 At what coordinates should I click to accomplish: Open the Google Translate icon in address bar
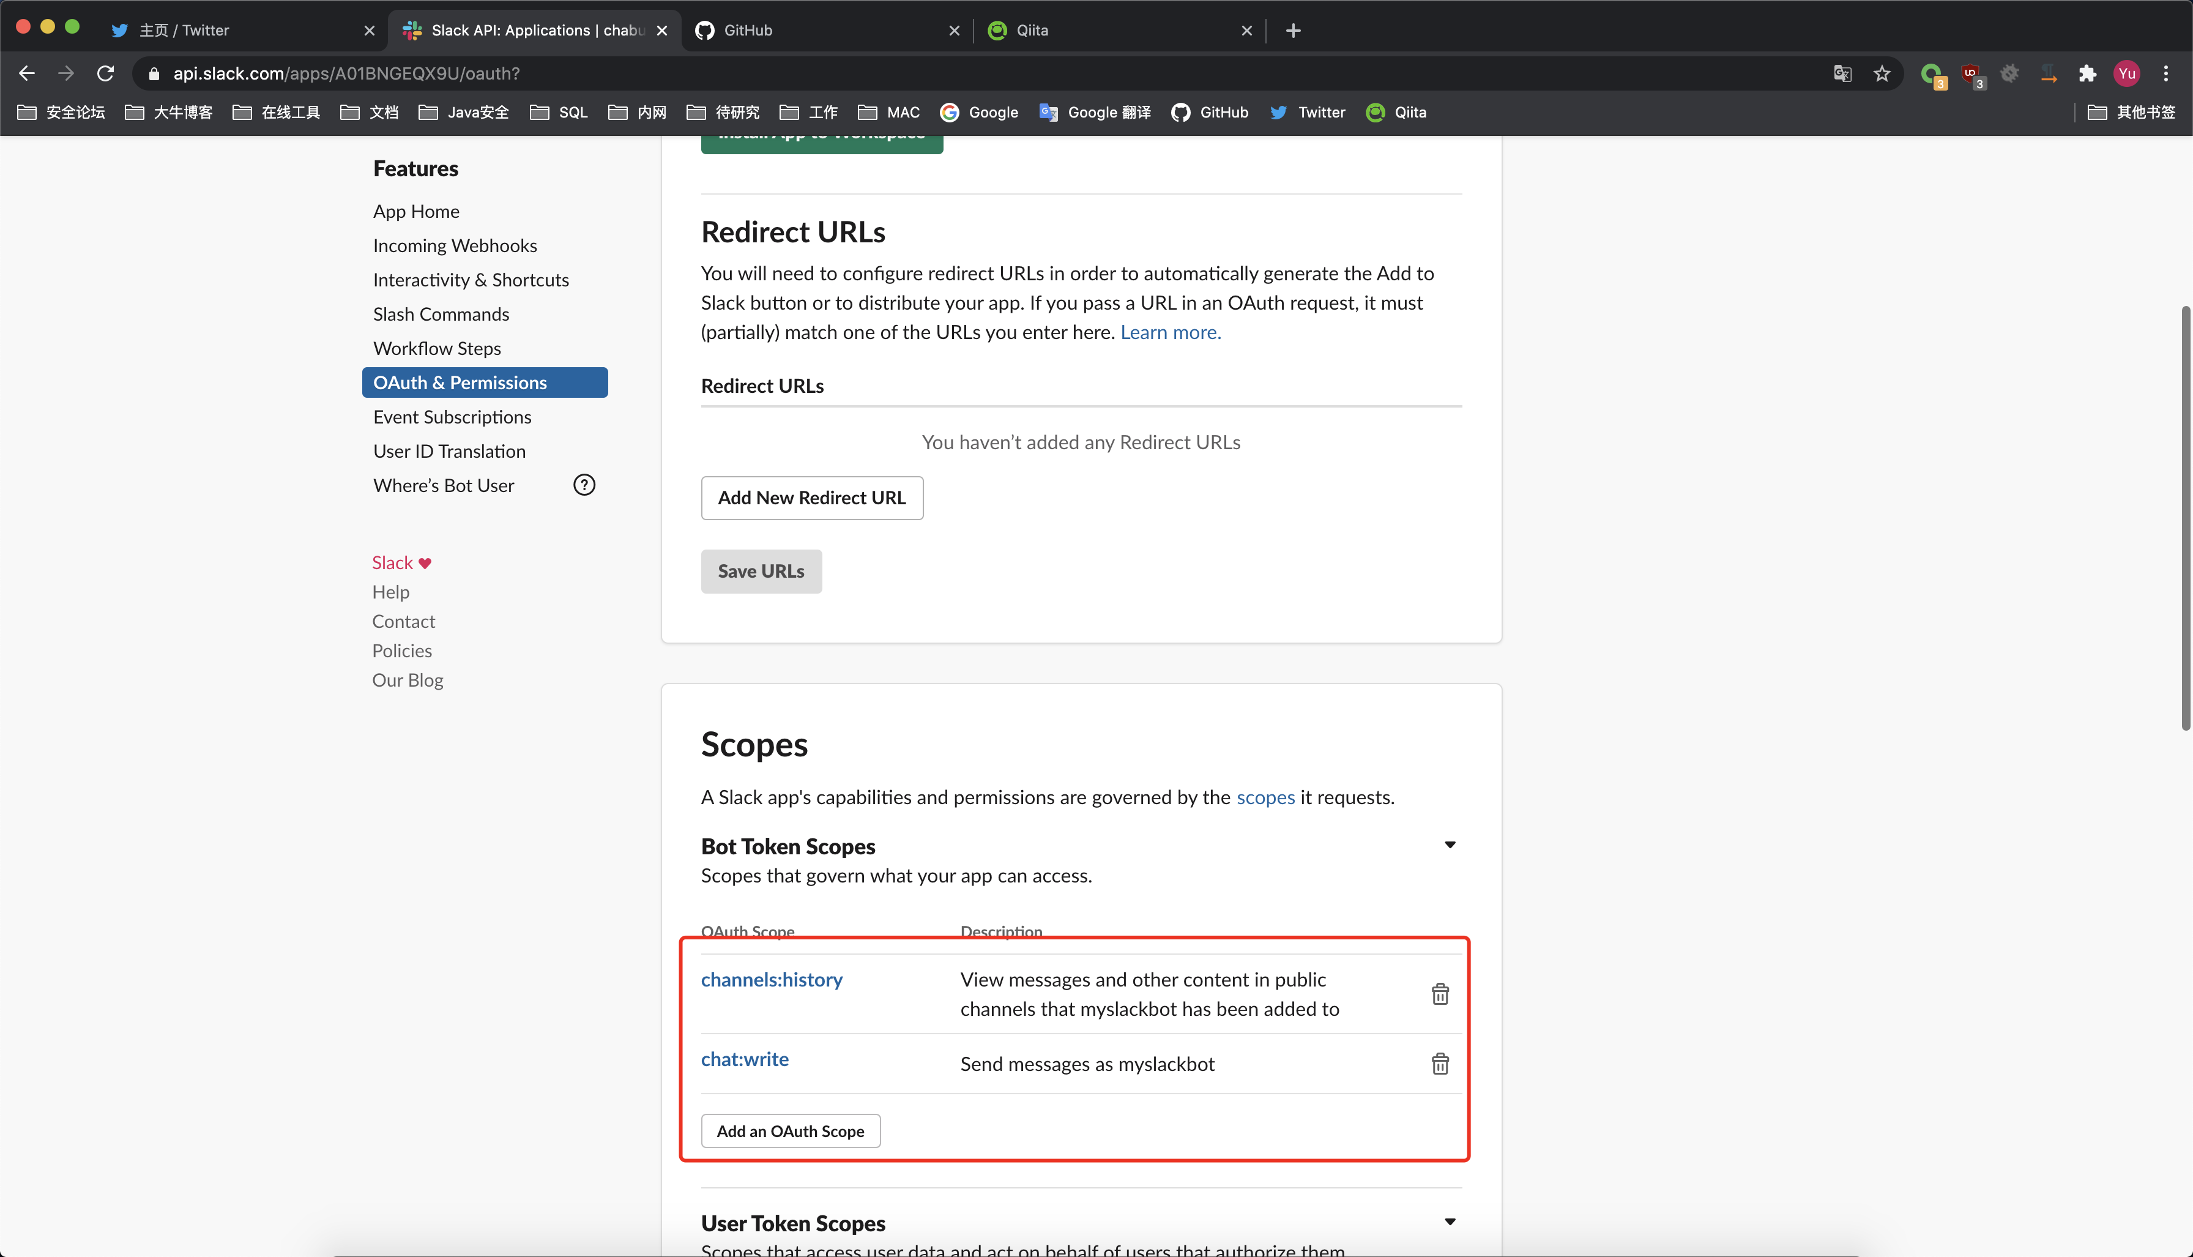pyautogui.click(x=1842, y=73)
